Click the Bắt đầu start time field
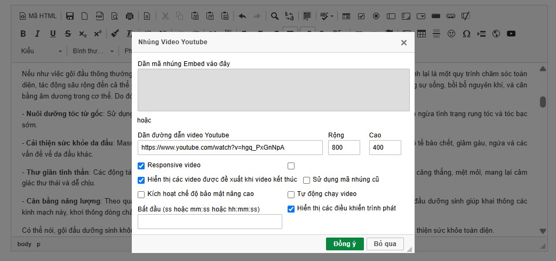The image size is (556, 261). point(210,222)
